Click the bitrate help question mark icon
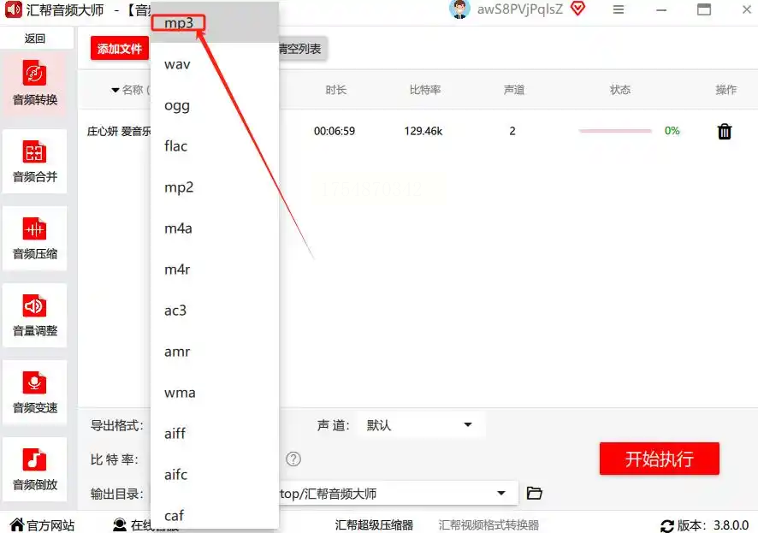758x533 pixels. pos(293,459)
